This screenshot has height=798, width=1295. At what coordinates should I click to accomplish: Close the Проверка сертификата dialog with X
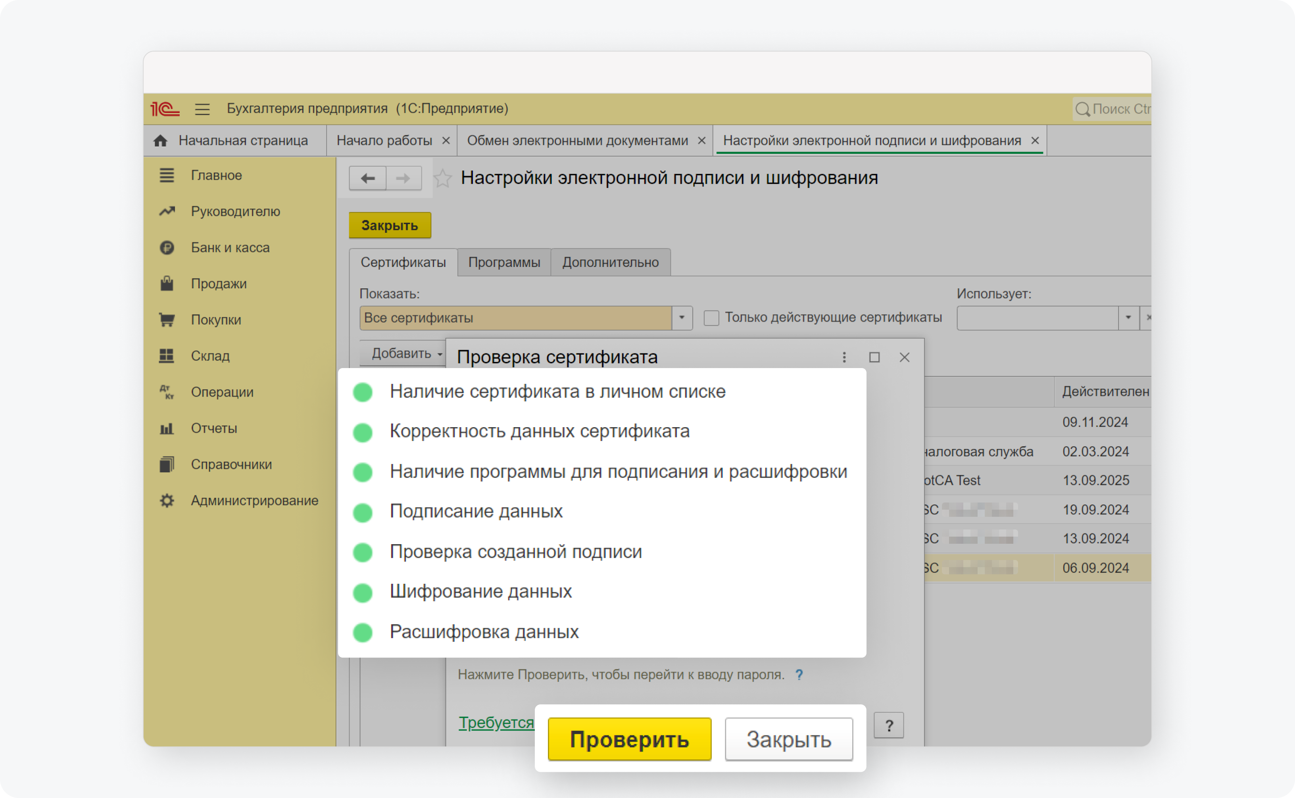pyautogui.click(x=904, y=357)
